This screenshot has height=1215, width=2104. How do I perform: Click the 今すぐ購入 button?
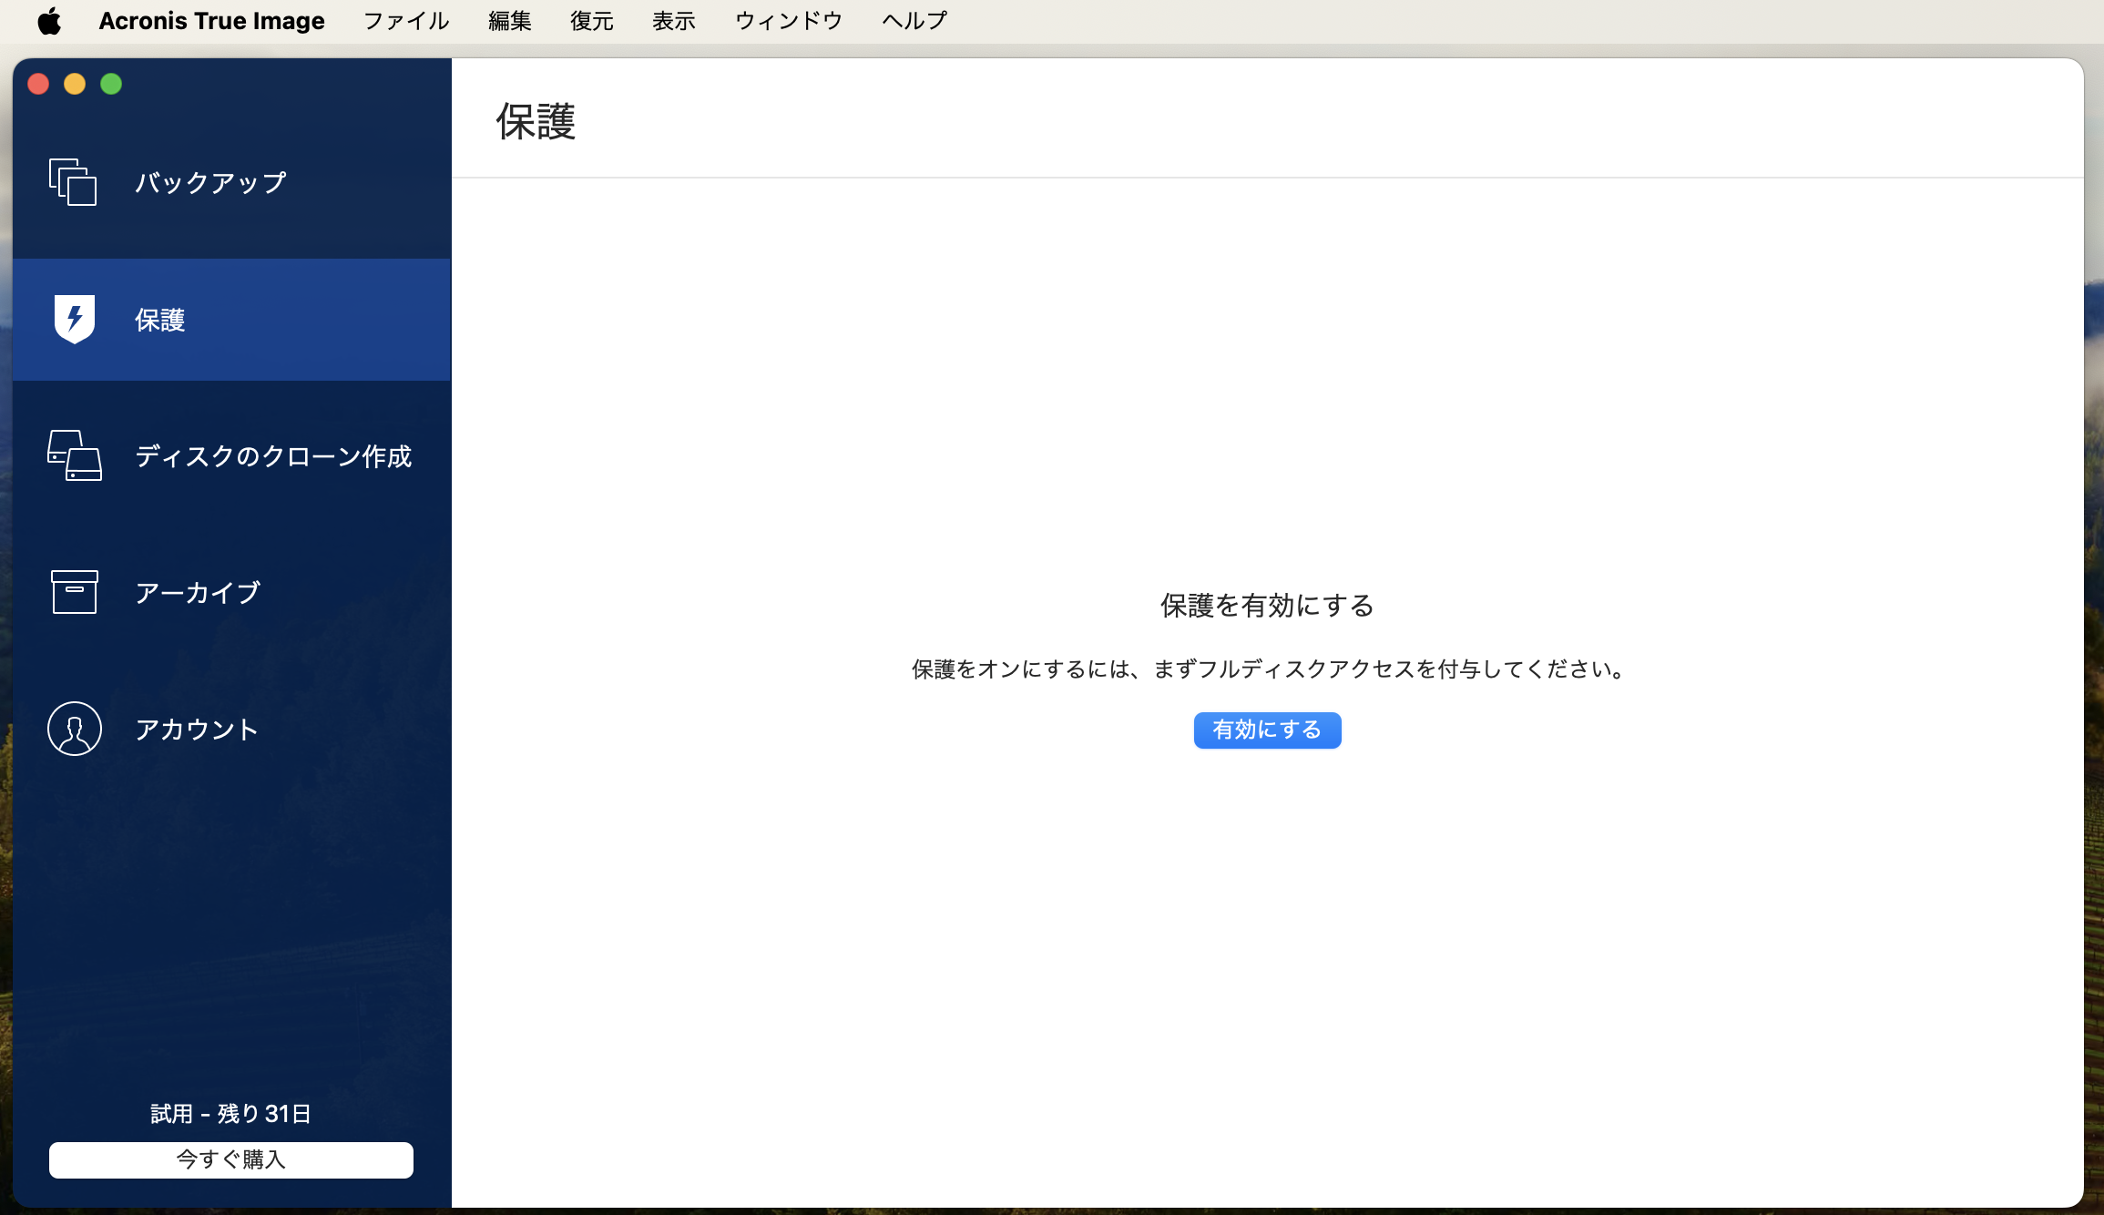click(231, 1159)
